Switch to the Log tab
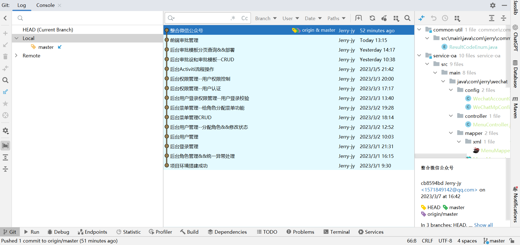The image size is (520, 245). point(22,5)
